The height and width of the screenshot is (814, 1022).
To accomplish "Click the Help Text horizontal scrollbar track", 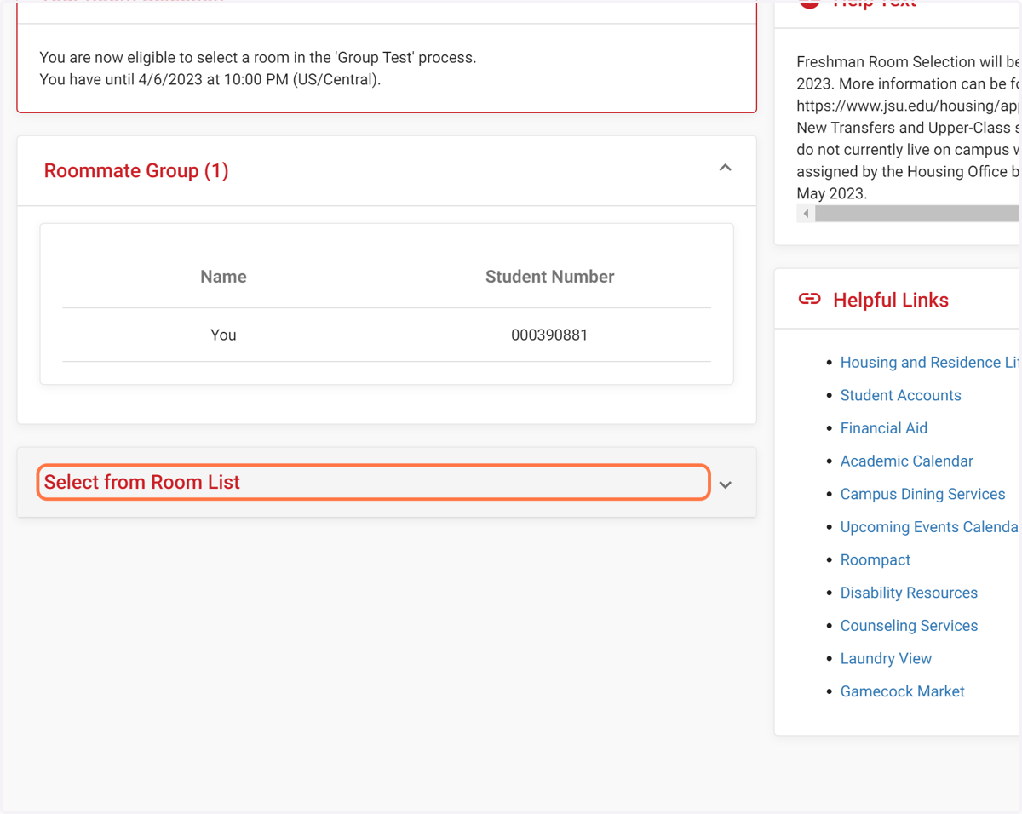I will pyautogui.click(x=917, y=214).
